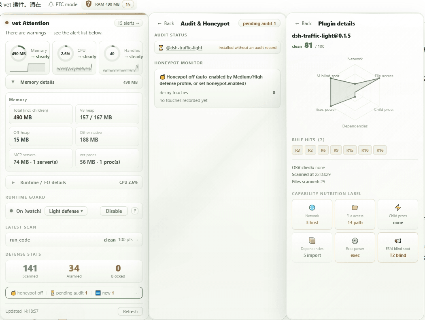
Task: Go Back from Plugin details panel
Action: (x=304, y=23)
